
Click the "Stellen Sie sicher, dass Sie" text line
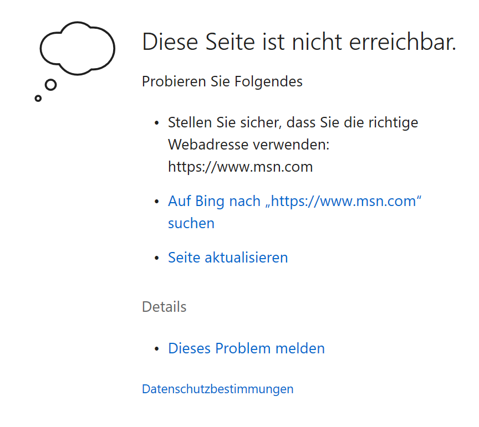click(x=293, y=123)
